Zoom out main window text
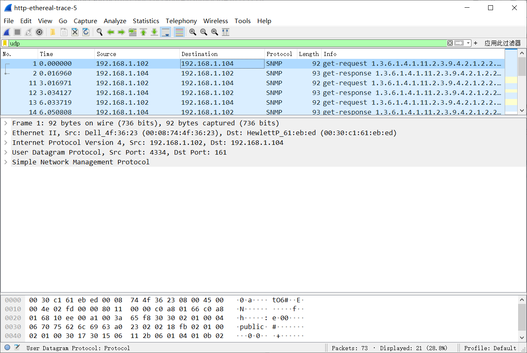Screen dimensions: 527x353 point(204,32)
